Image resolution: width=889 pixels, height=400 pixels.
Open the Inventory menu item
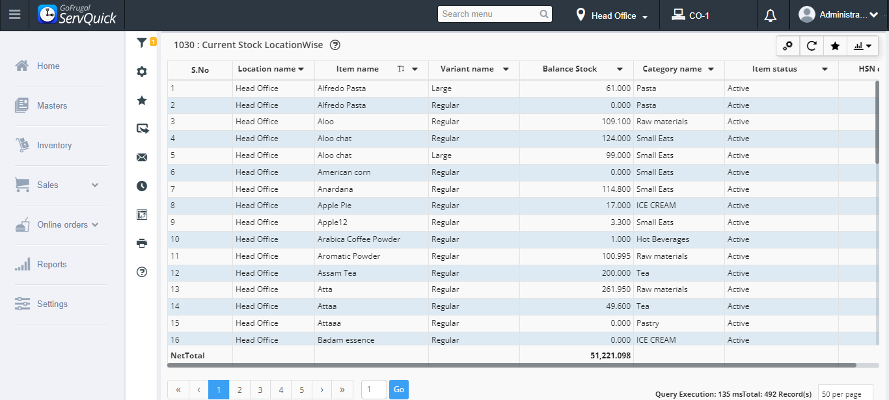click(x=54, y=146)
